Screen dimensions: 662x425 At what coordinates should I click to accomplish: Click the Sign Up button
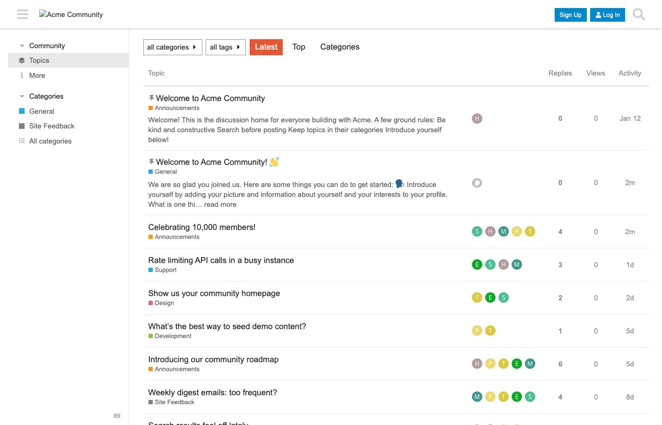tap(571, 15)
